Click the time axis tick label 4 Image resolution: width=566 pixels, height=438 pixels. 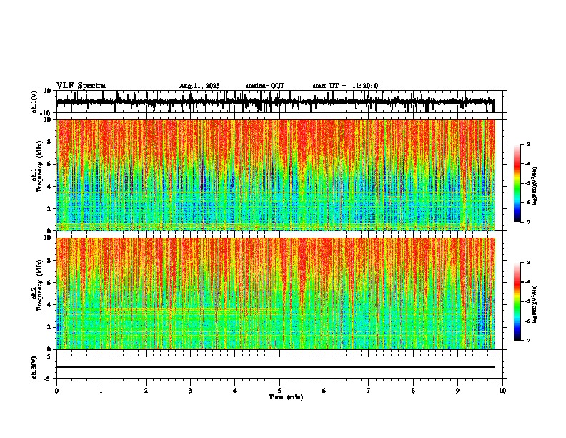click(235, 391)
